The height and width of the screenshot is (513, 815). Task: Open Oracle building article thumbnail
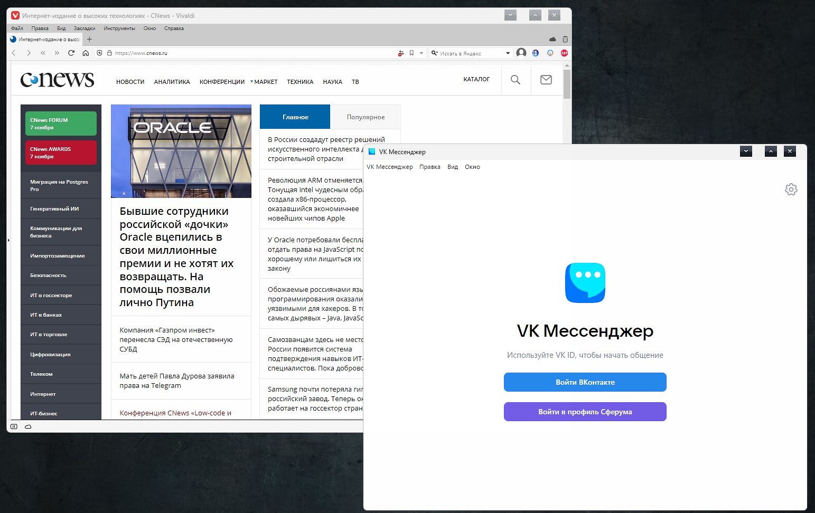pyautogui.click(x=181, y=151)
